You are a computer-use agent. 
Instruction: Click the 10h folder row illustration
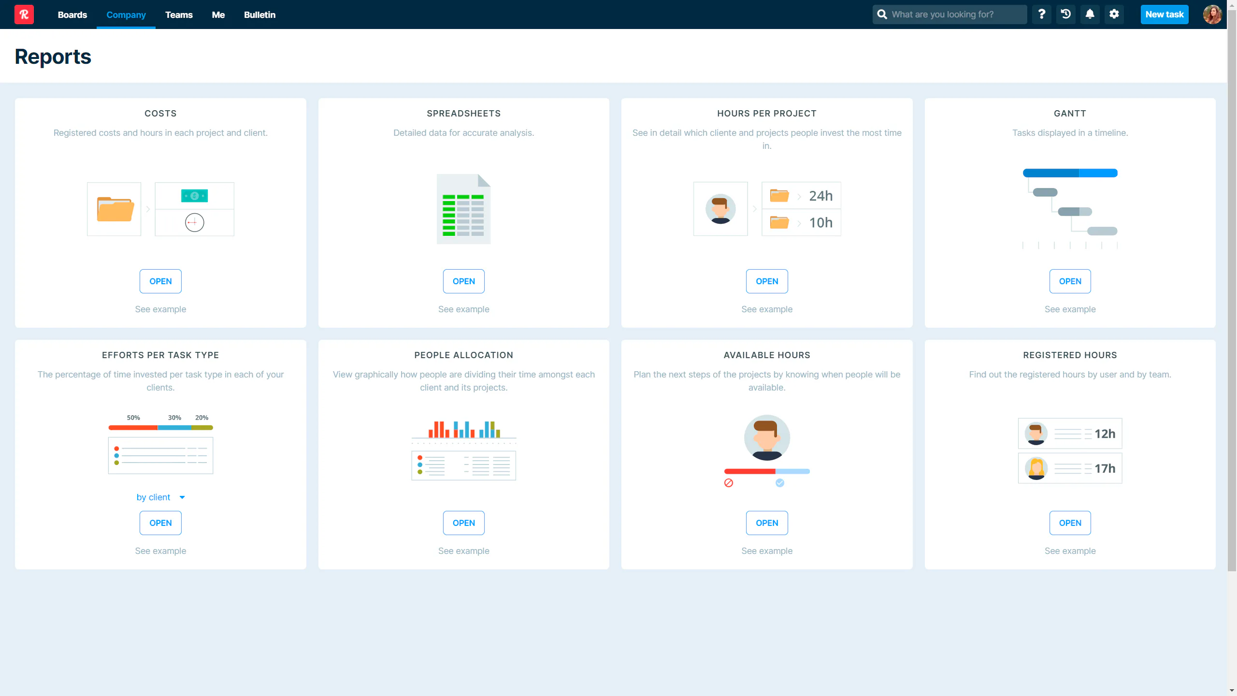click(x=801, y=223)
